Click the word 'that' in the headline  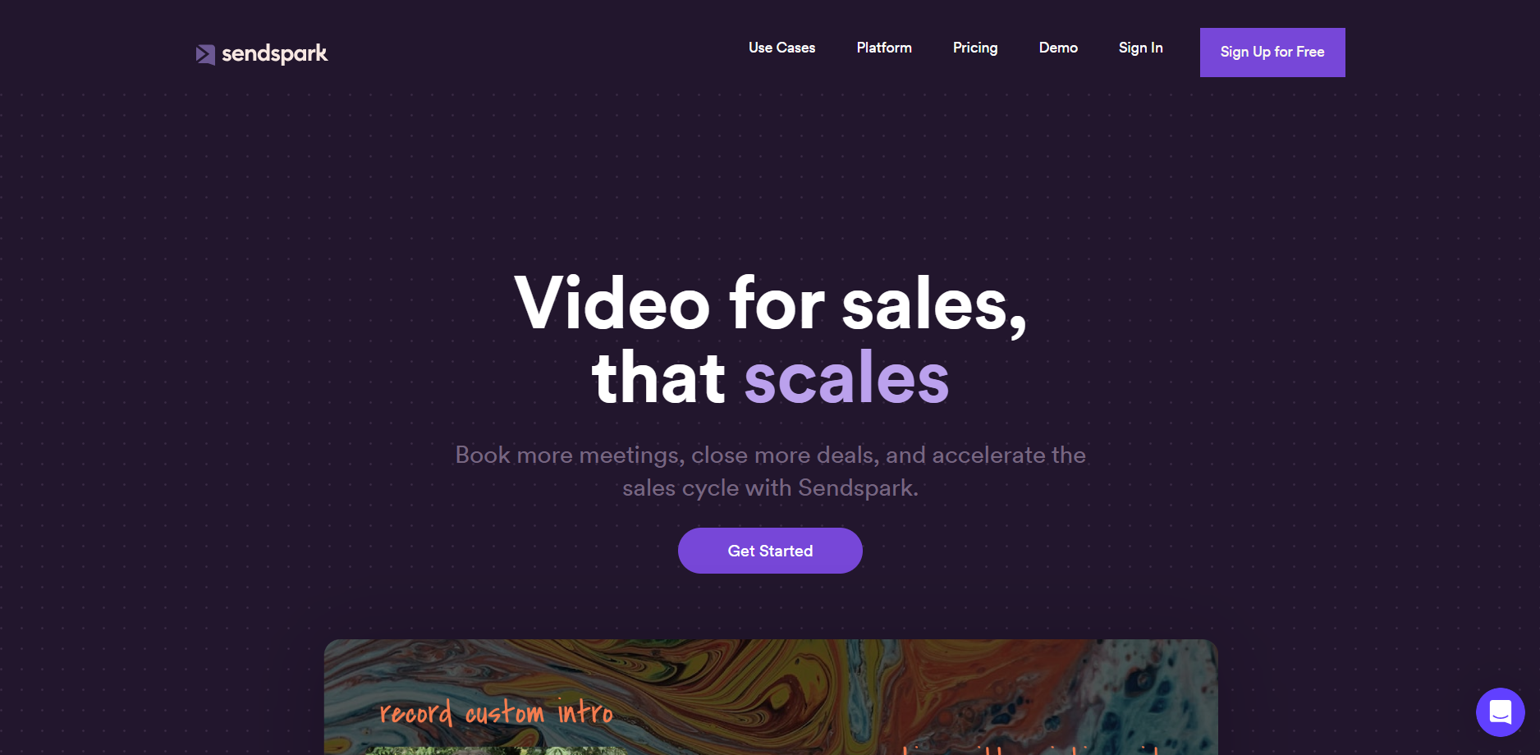(x=658, y=377)
